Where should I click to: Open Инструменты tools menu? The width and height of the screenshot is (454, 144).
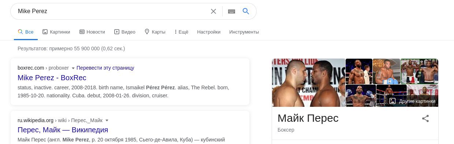coord(244,32)
